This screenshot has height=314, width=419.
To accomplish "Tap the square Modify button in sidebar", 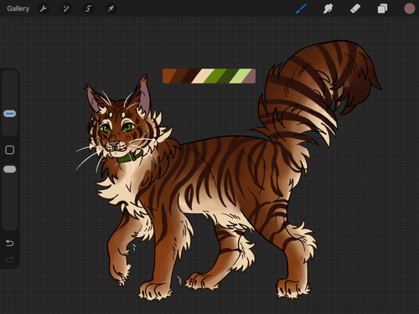I will point(10,150).
